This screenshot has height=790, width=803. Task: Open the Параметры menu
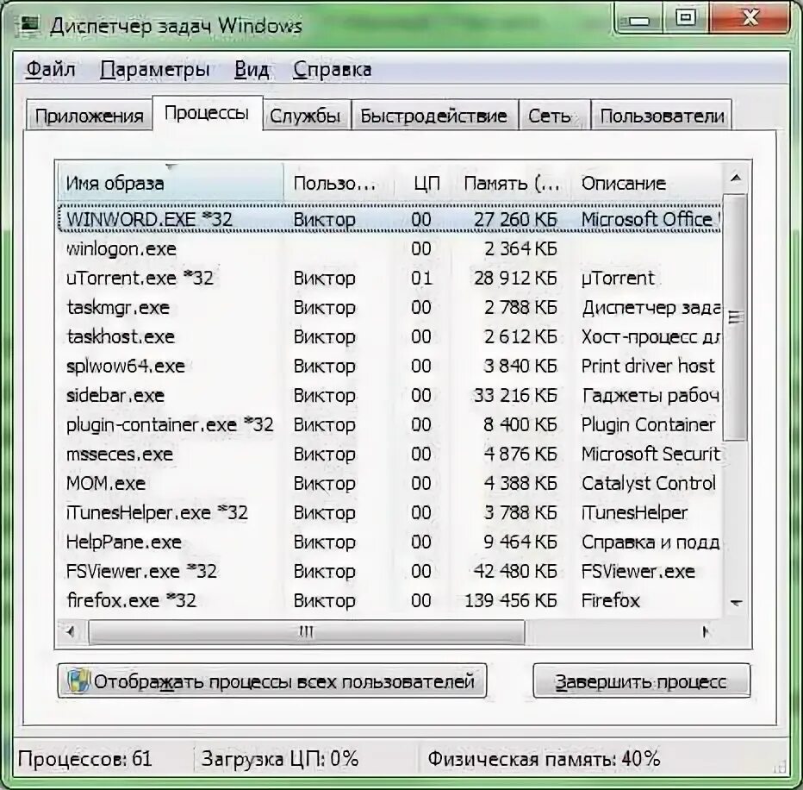[152, 69]
